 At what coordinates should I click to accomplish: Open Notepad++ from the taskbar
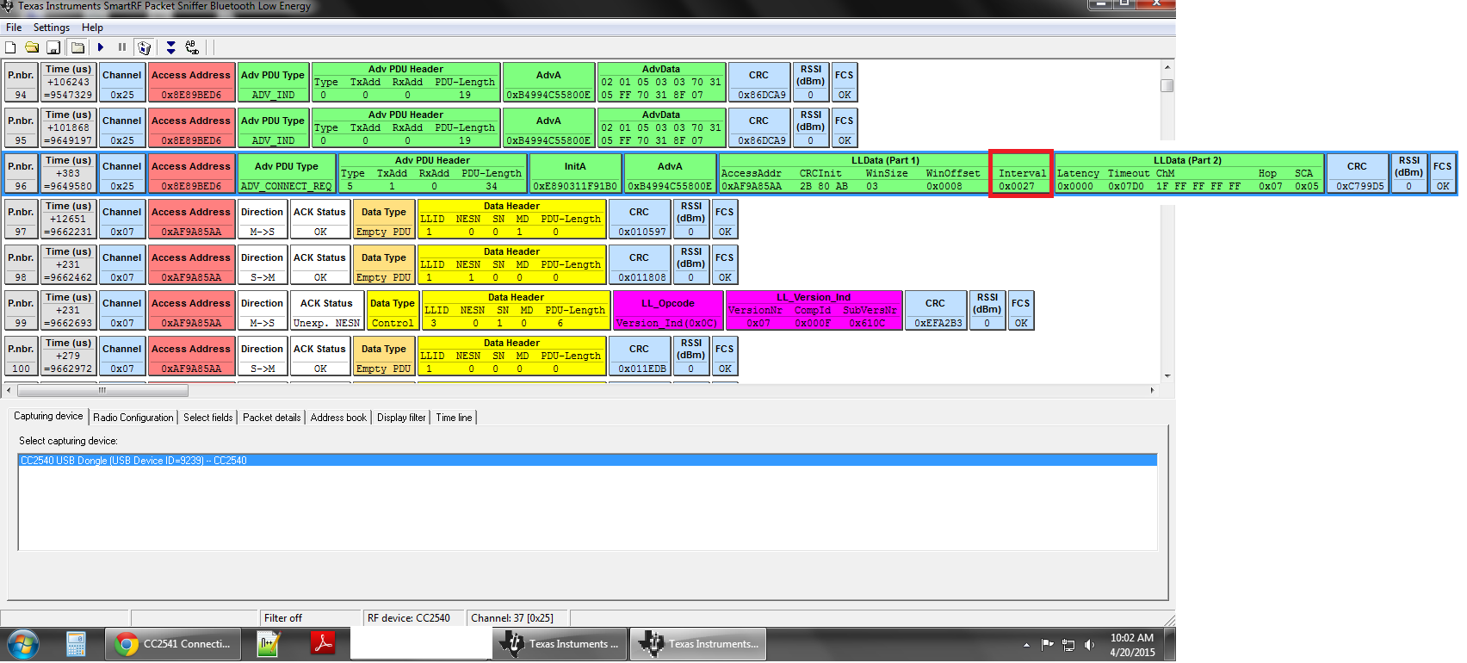(269, 644)
